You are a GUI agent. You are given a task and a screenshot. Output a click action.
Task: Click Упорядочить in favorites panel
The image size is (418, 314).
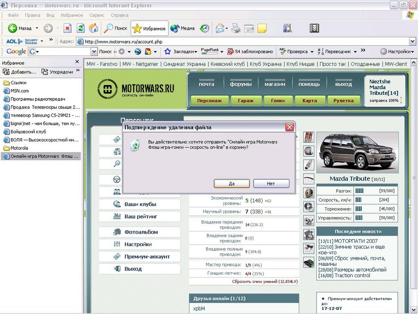pyautogui.click(x=57, y=72)
